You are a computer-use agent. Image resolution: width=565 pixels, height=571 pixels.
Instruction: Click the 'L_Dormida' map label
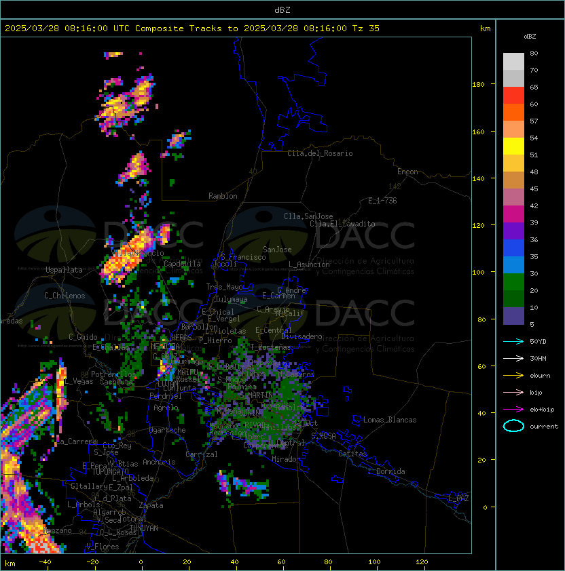coord(386,471)
